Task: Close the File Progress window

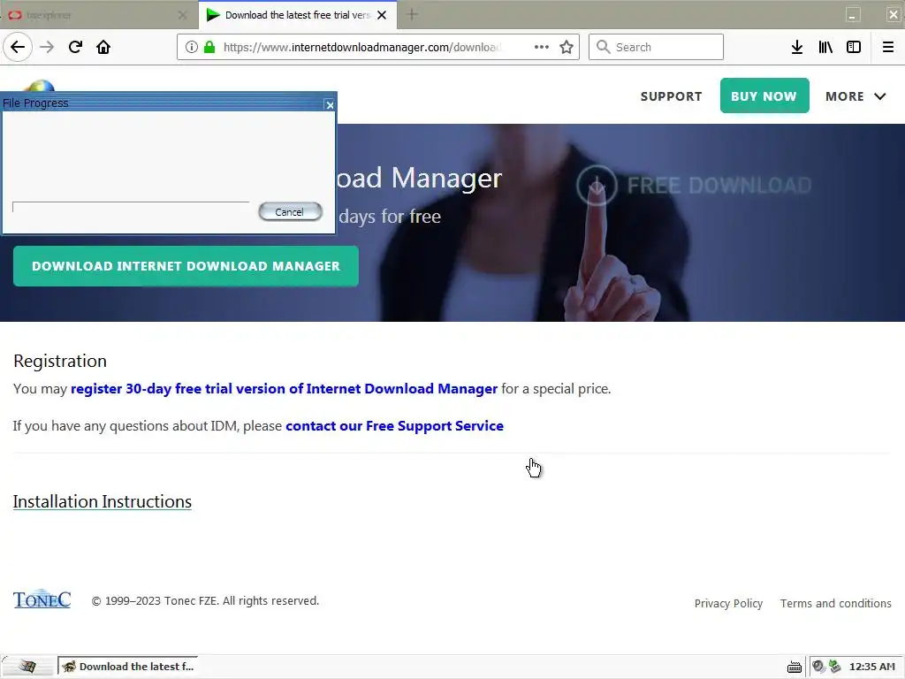Action: (x=330, y=104)
